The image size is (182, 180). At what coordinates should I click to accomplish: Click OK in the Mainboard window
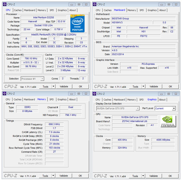tap(170, 86)
